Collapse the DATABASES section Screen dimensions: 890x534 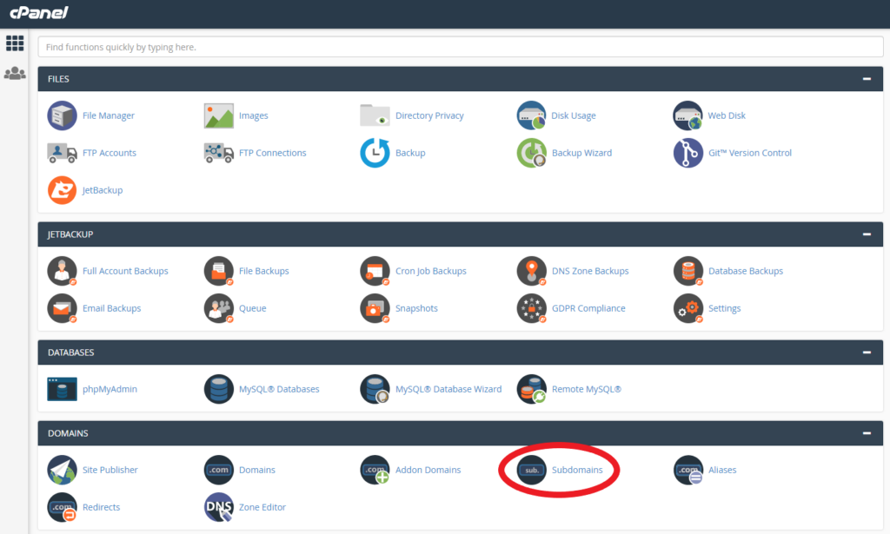coord(867,352)
